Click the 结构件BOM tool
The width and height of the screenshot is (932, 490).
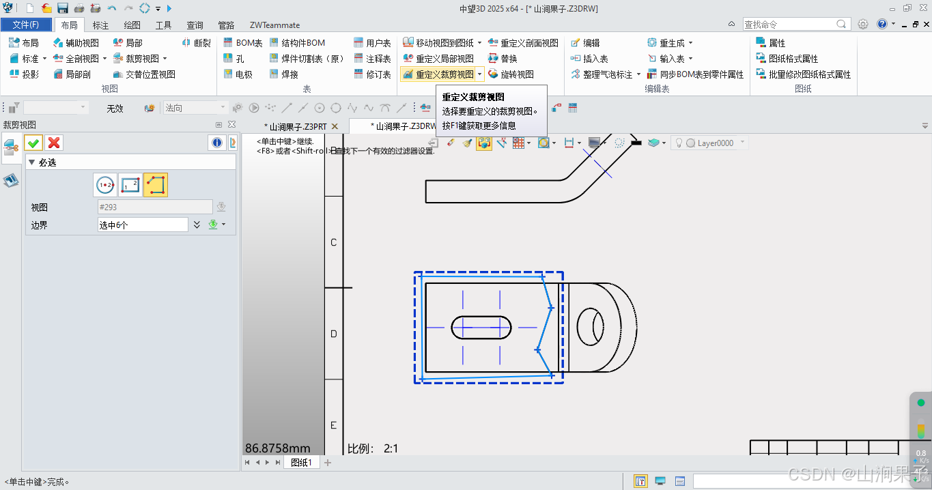click(x=298, y=42)
